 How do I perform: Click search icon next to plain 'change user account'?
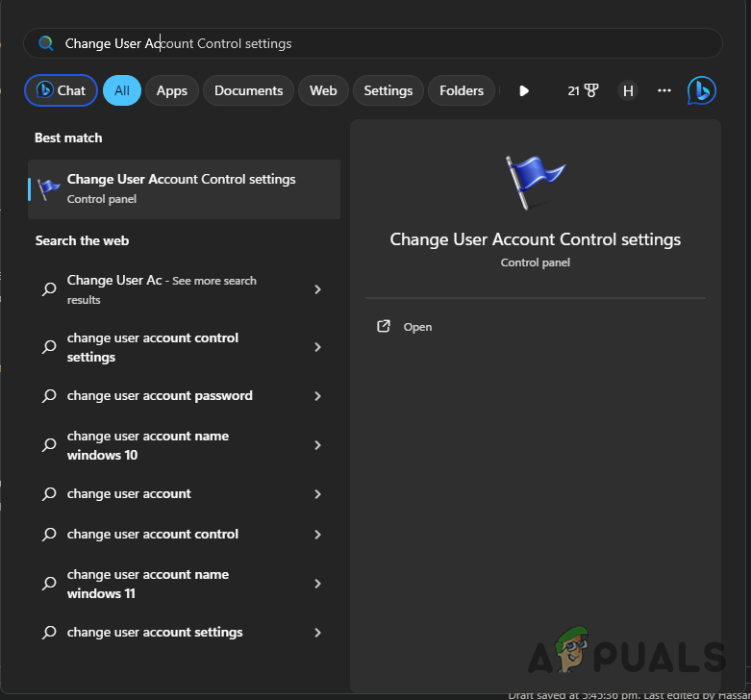pos(49,494)
